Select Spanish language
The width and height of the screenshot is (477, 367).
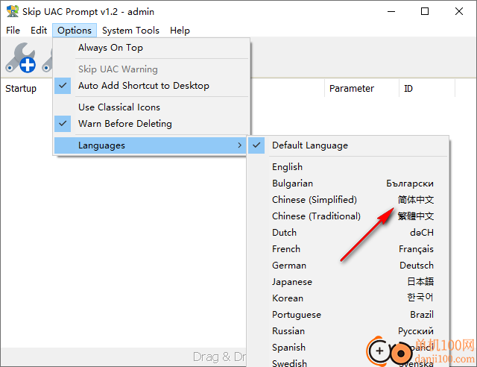pos(348,348)
